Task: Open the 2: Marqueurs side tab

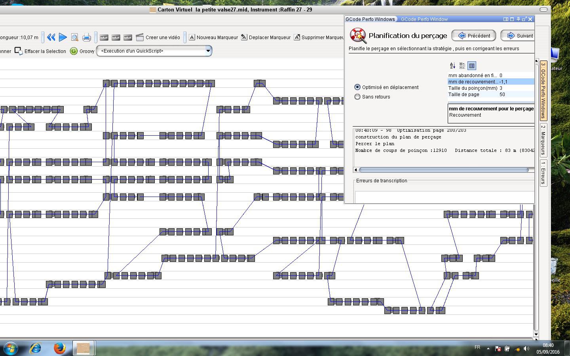Action: [x=543, y=140]
